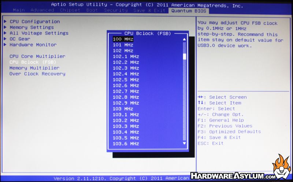Click the 103.5 MHz option
Image resolution: width=293 pixels, height=182 pixels.
tap(126, 138)
